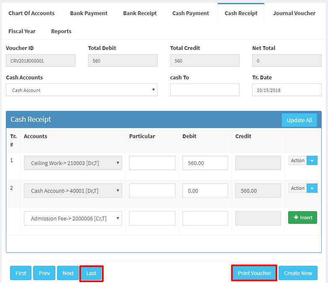Click the Net Total field
The height and width of the screenshot is (283, 328).
287,61
